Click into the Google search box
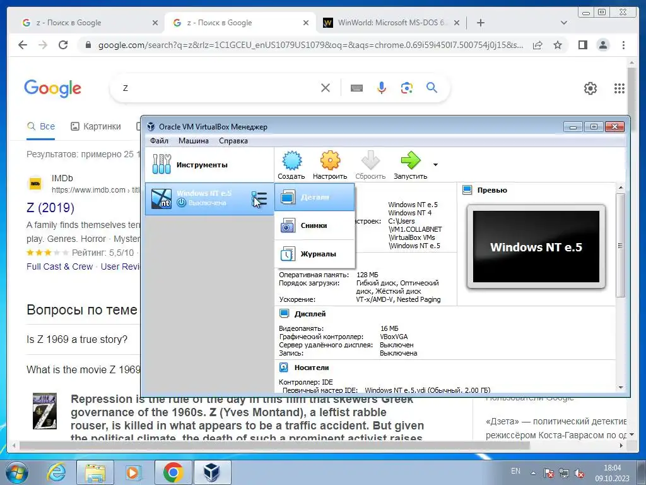Image resolution: width=646 pixels, height=485 pixels. tap(218, 88)
